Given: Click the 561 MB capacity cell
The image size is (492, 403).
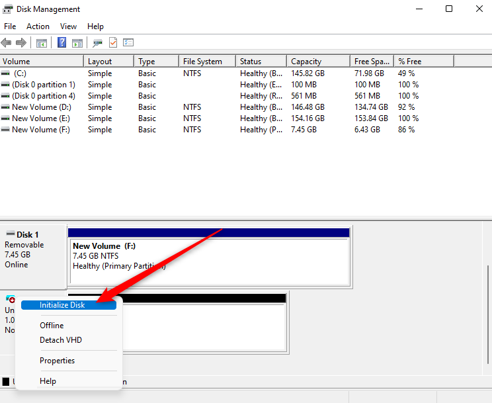Looking at the screenshot, I should (x=304, y=96).
